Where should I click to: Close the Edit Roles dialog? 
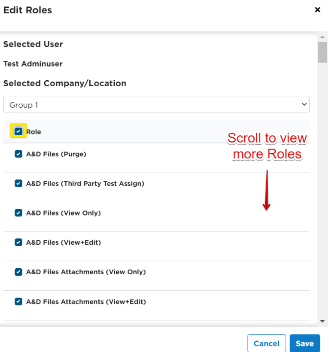[317, 9]
